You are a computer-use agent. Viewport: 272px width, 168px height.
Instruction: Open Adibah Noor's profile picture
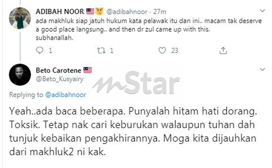tap(20, 18)
